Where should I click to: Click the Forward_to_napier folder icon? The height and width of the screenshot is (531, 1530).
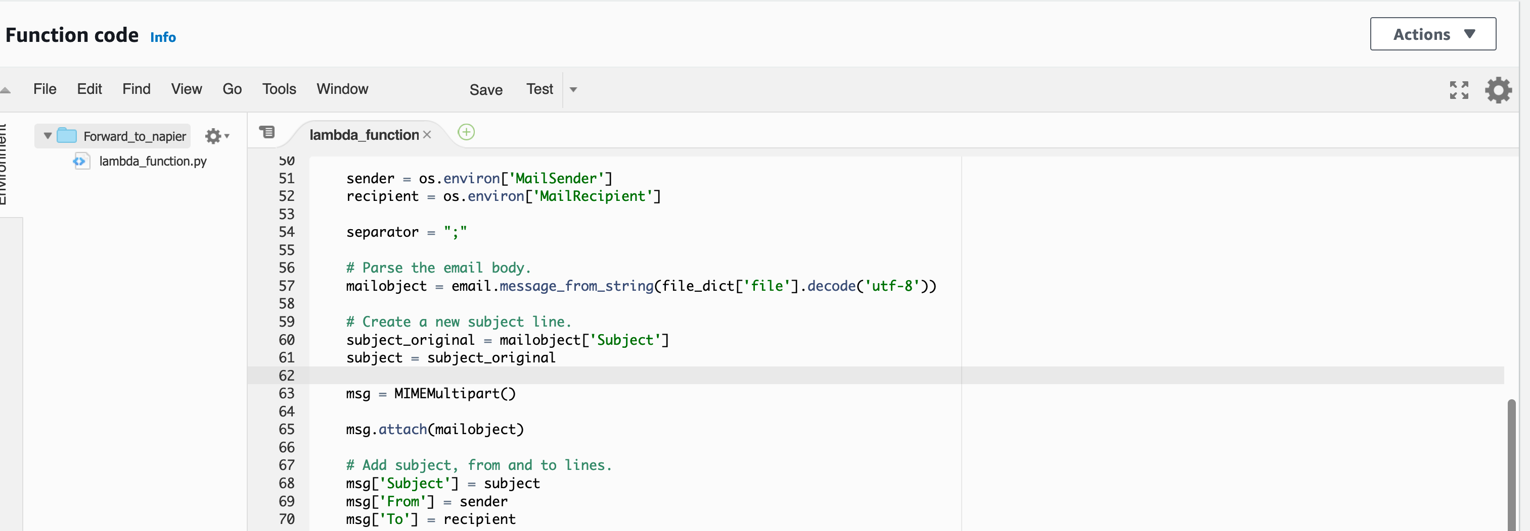[67, 135]
